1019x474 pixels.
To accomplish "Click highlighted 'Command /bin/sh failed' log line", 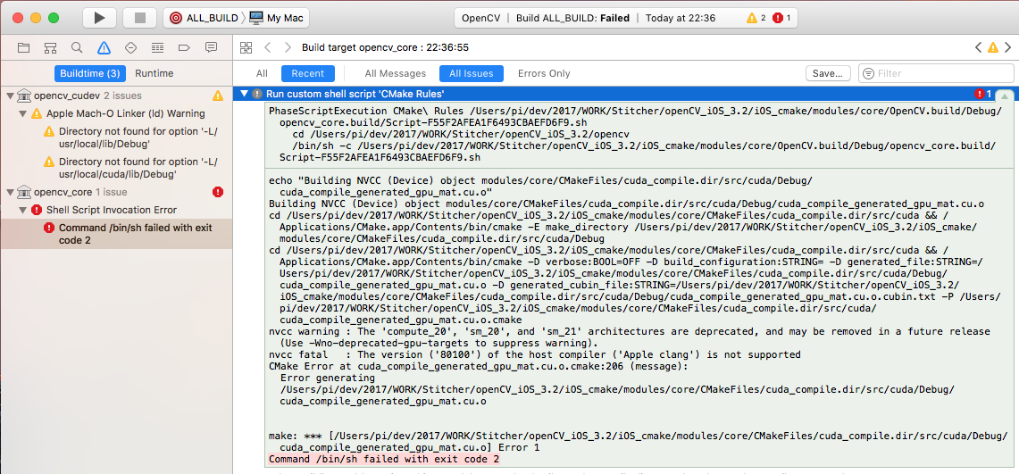I will click(x=384, y=459).
